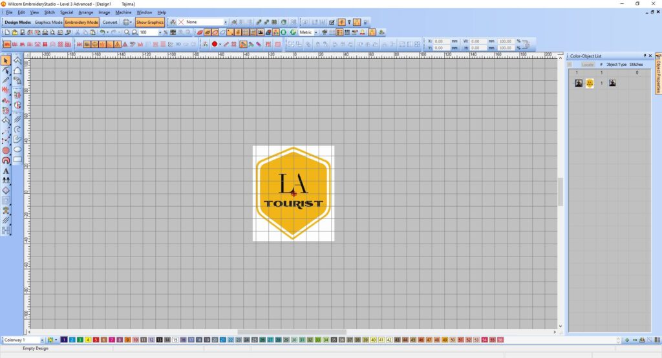The height and width of the screenshot is (358, 662).
Task: Choose the red Circle tool
Action: (x=6, y=151)
